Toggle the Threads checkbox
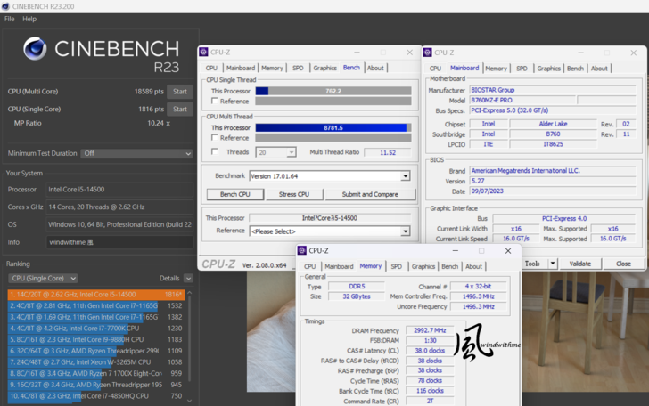This screenshot has width=649, height=406. coord(215,152)
